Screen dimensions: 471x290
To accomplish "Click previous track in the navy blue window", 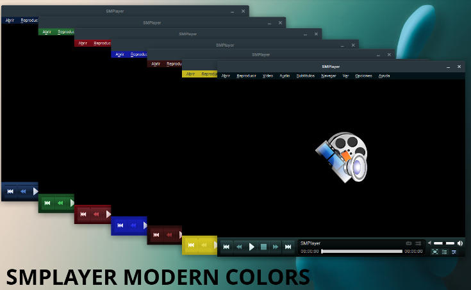I will click(10, 191).
